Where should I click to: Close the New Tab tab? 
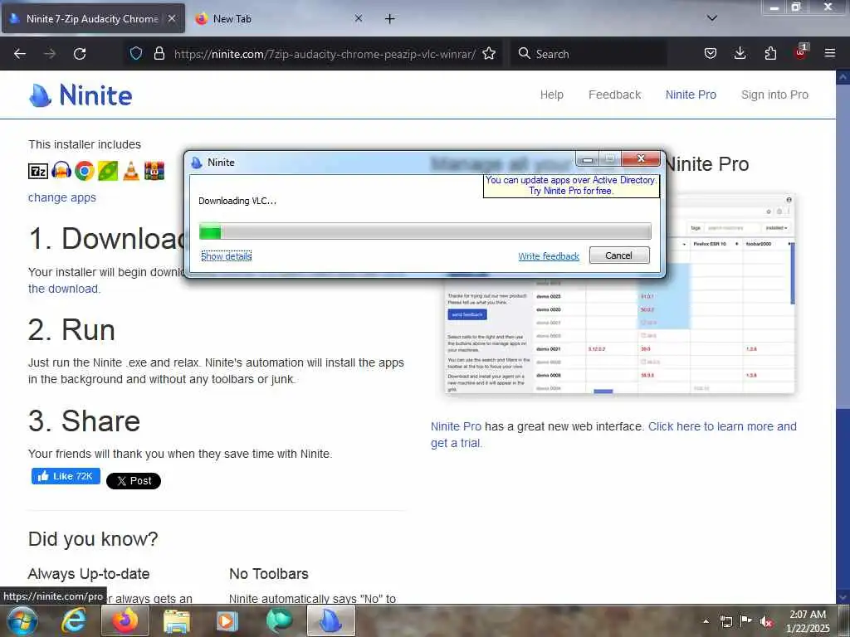click(x=359, y=18)
